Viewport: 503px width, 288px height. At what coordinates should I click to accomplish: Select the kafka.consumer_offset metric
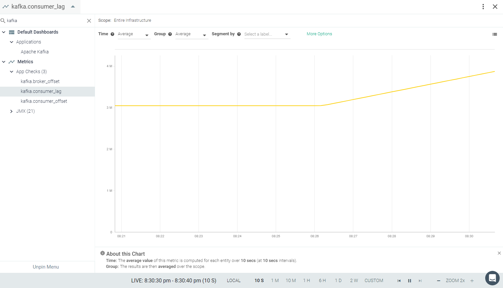click(44, 101)
